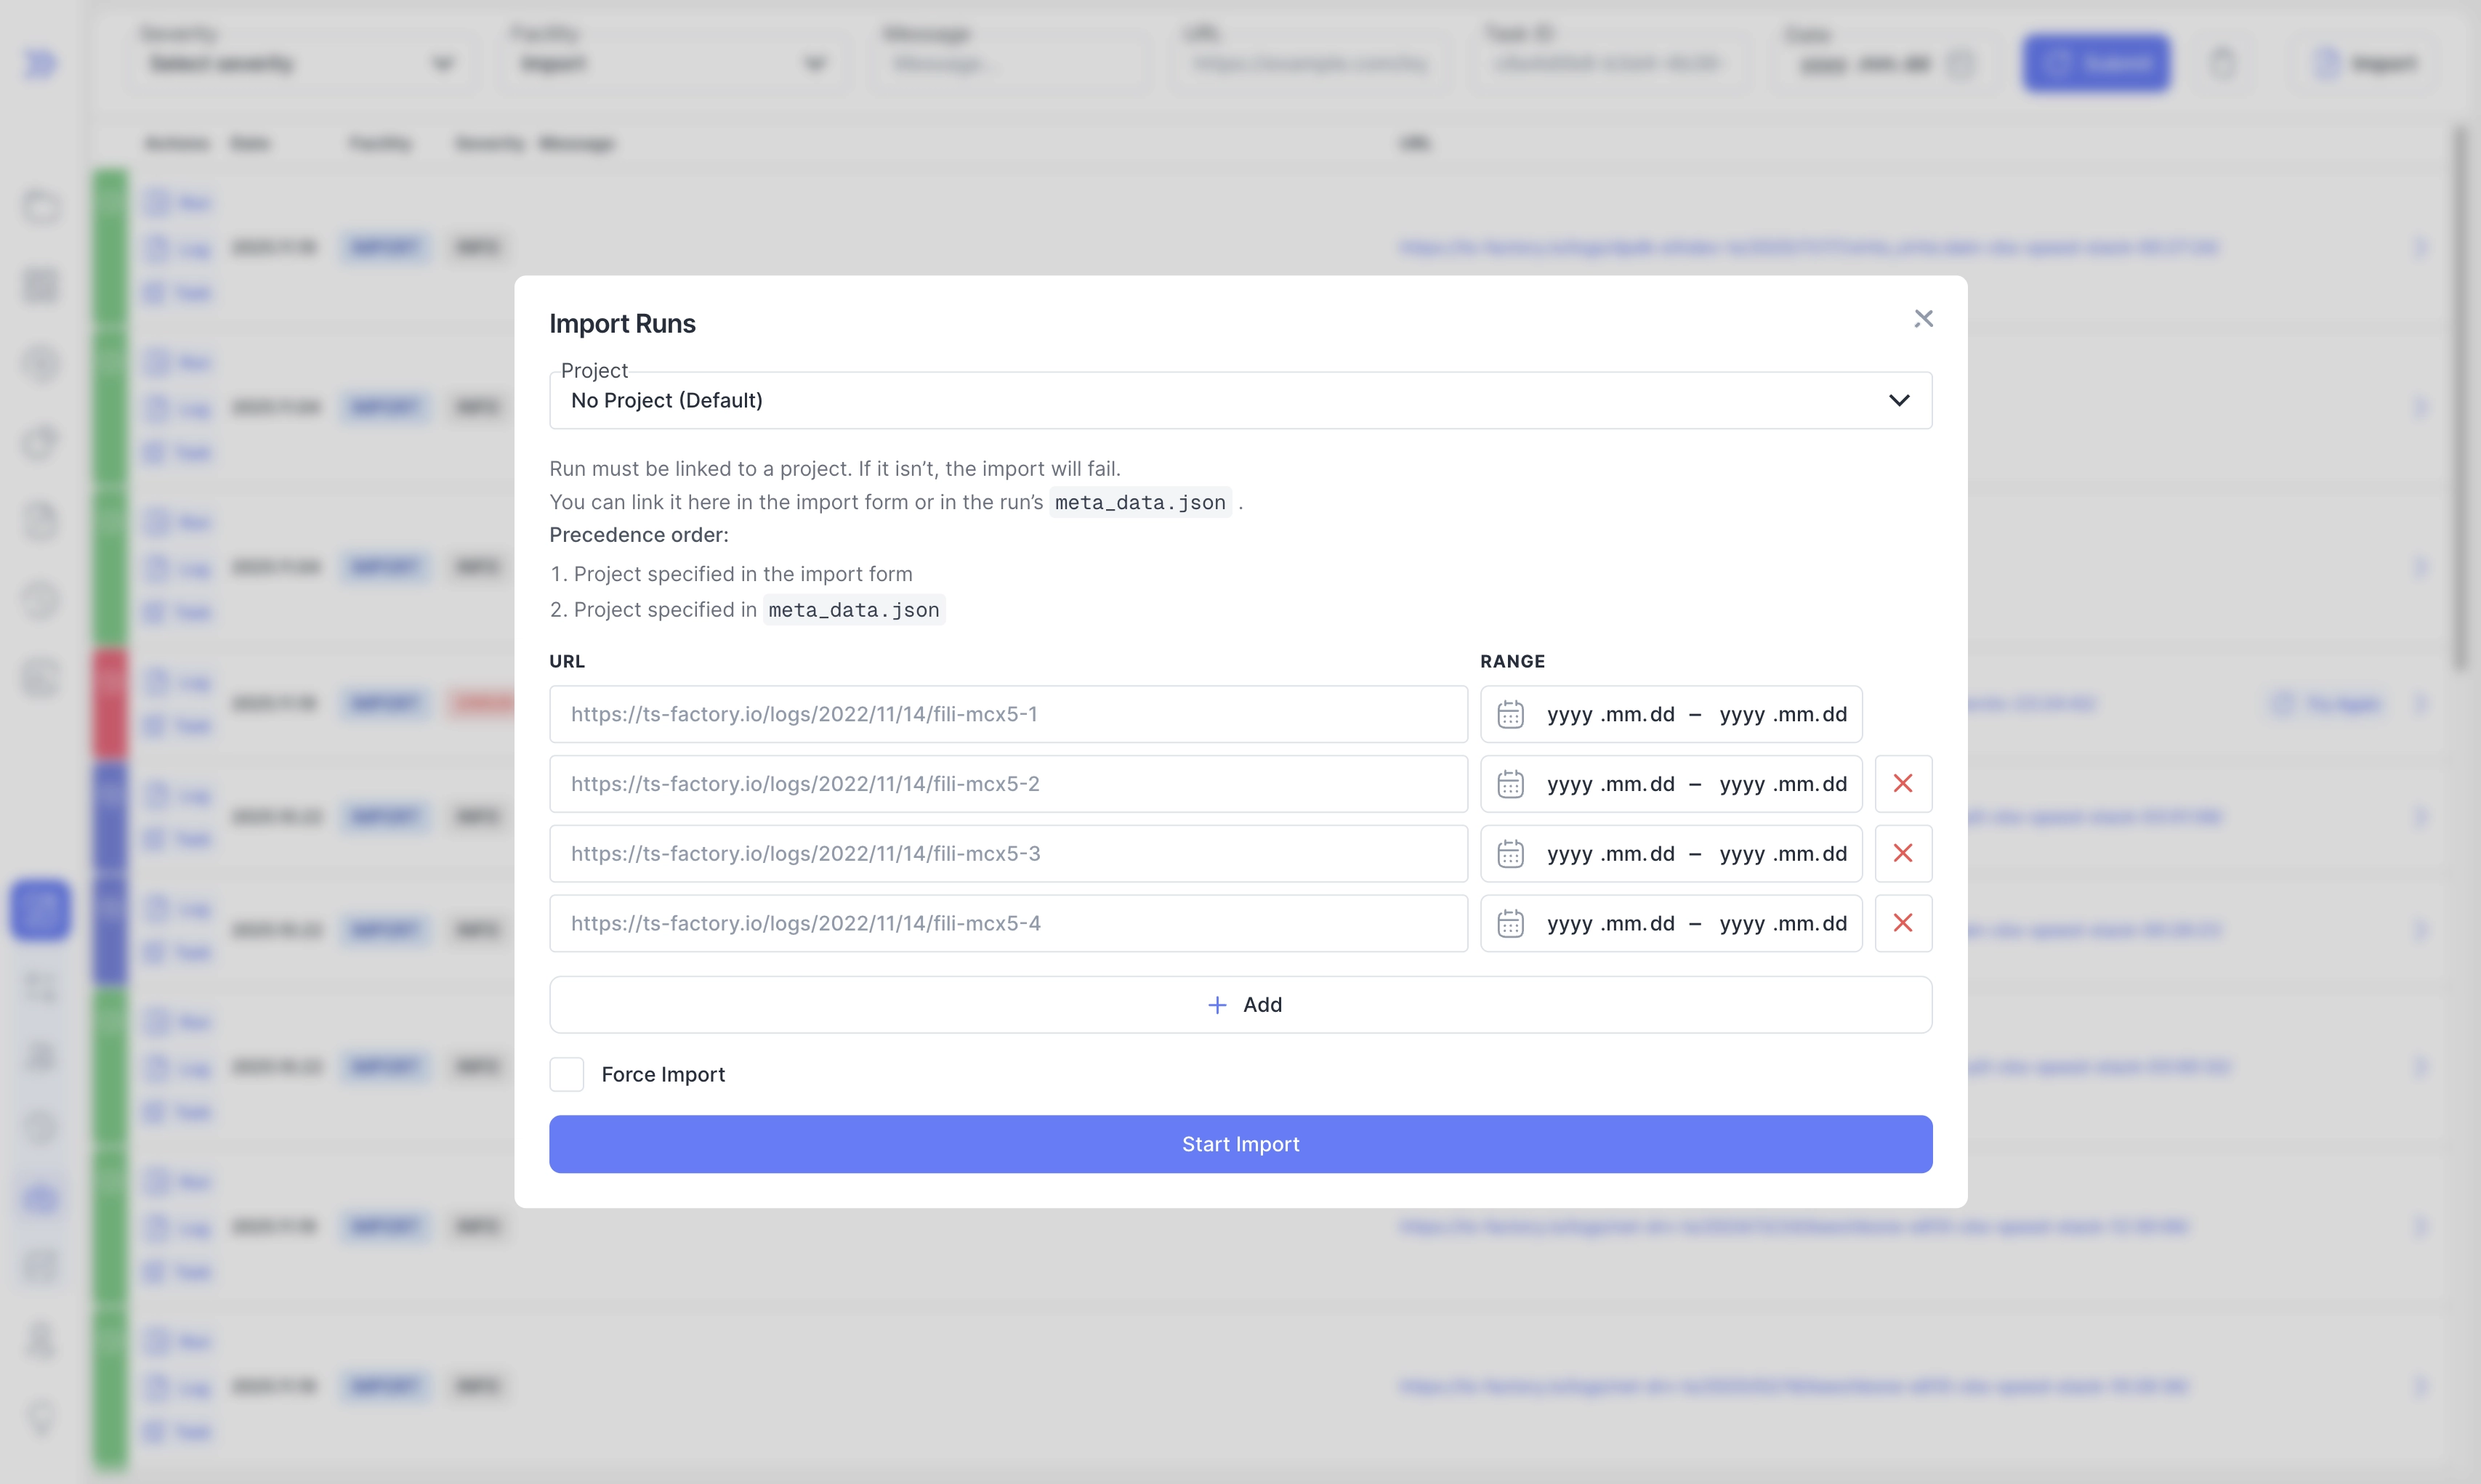The width and height of the screenshot is (2481, 1484).
Task: Click the plus icon beside Add
Action: (x=1217, y=1005)
